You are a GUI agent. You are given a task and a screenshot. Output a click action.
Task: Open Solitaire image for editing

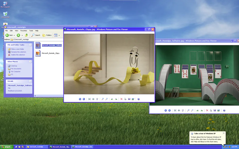click(219, 110)
